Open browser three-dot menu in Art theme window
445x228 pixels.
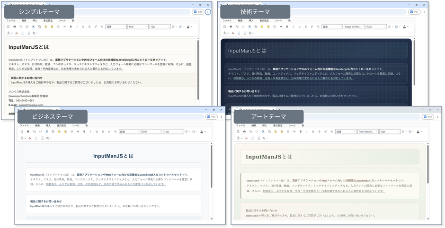(438, 117)
